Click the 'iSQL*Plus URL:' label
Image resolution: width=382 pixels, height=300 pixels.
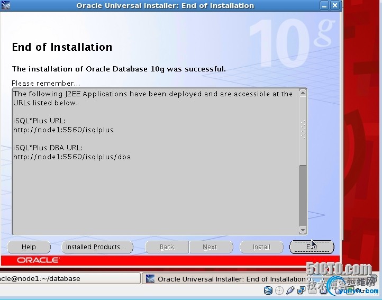39,121
